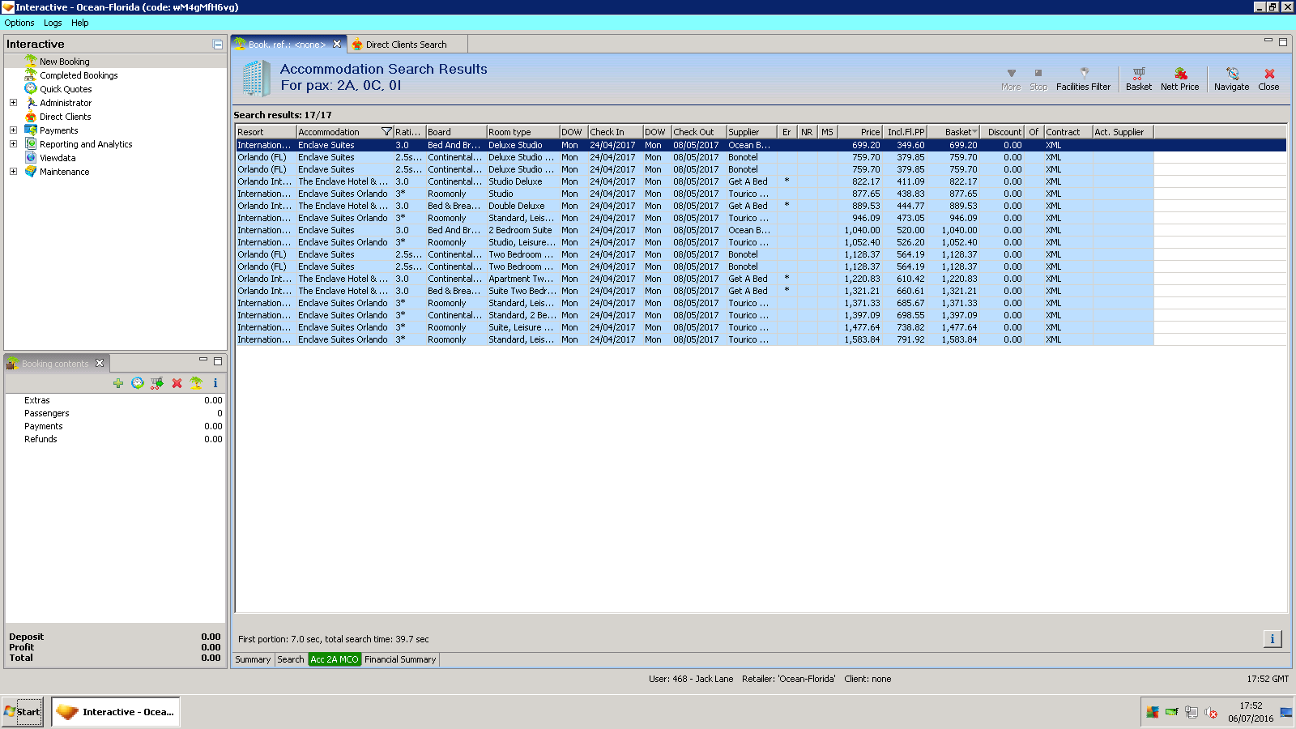Sort results by Room type column header
The width and height of the screenshot is (1296, 729).
click(522, 132)
